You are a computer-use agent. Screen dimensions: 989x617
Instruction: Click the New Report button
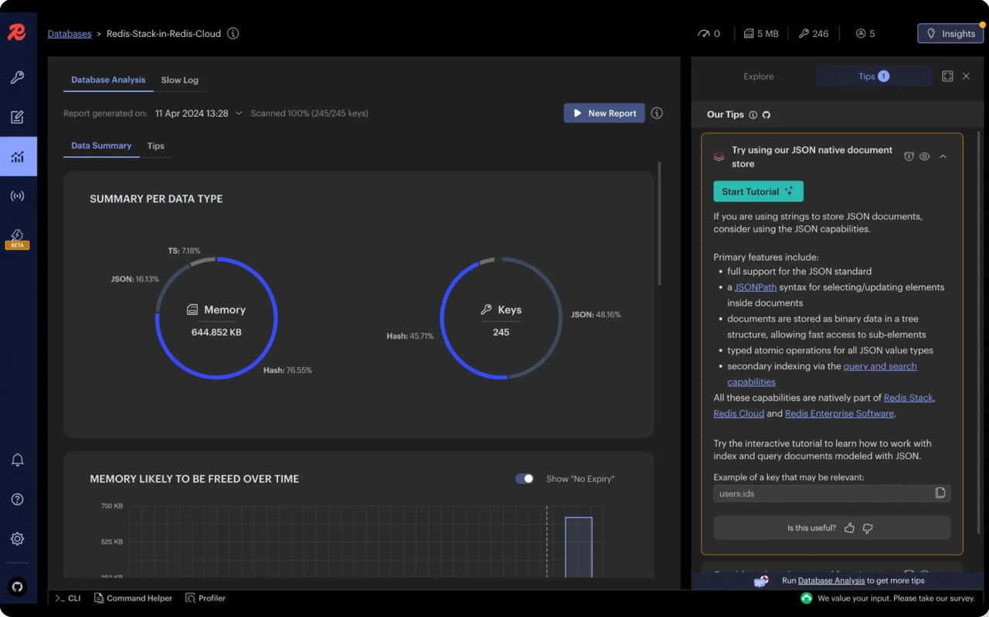(603, 114)
